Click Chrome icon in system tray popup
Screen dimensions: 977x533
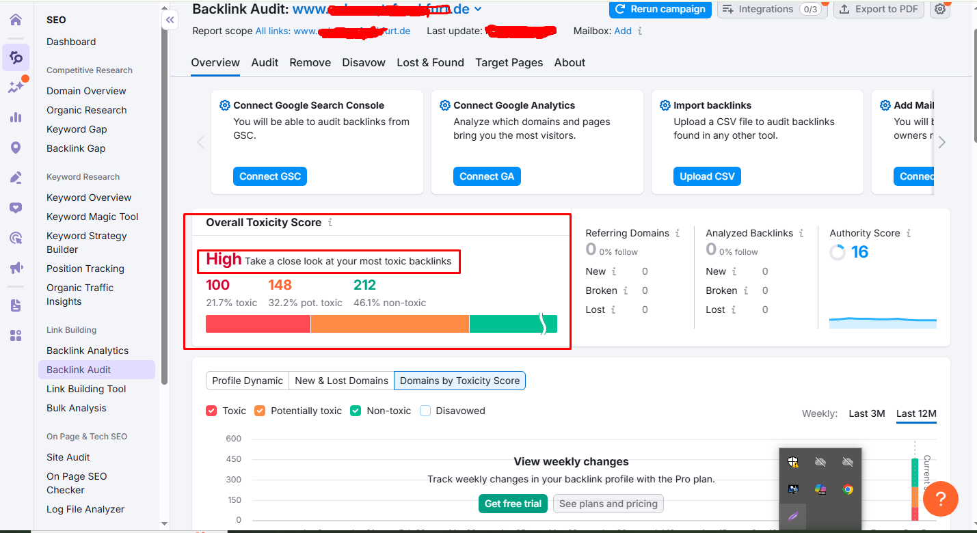point(848,489)
